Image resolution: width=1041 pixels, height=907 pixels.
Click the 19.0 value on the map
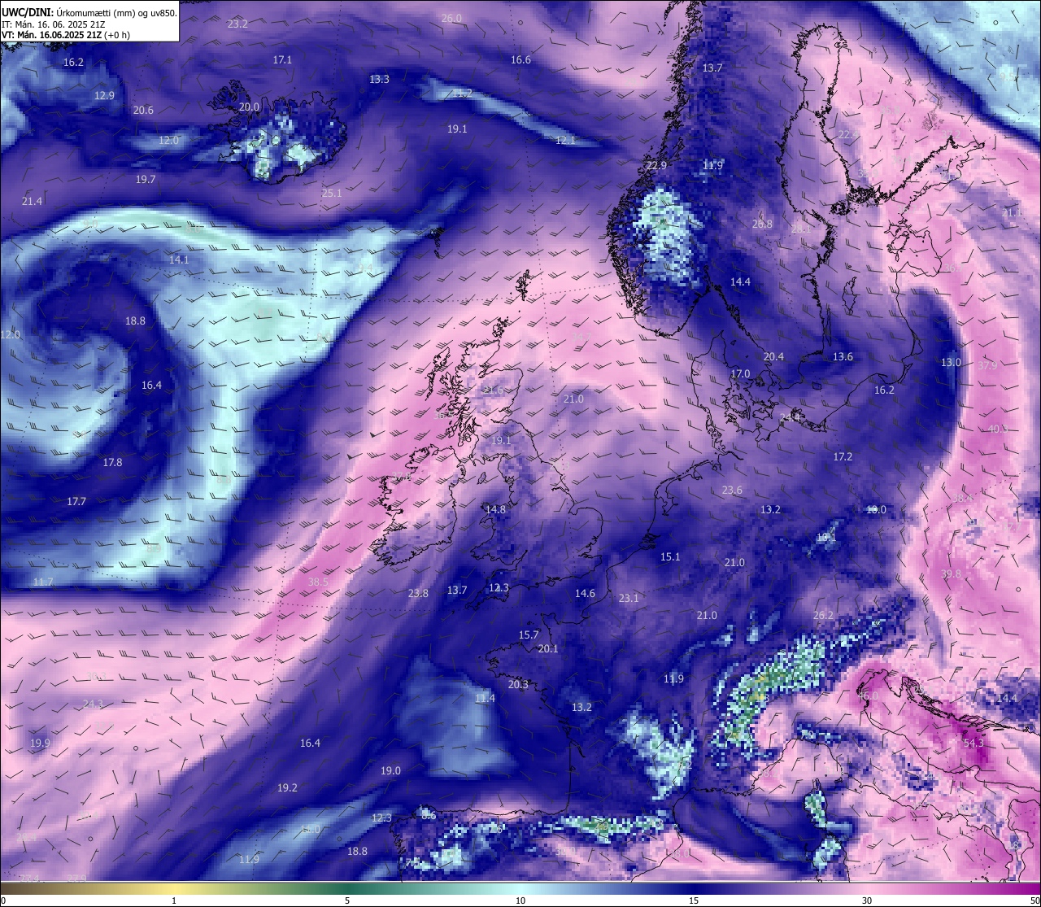[x=390, y=770]
